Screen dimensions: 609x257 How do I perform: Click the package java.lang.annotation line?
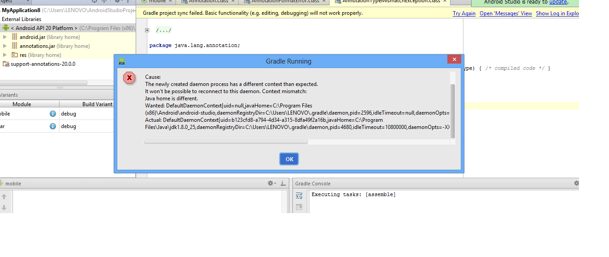195,45
